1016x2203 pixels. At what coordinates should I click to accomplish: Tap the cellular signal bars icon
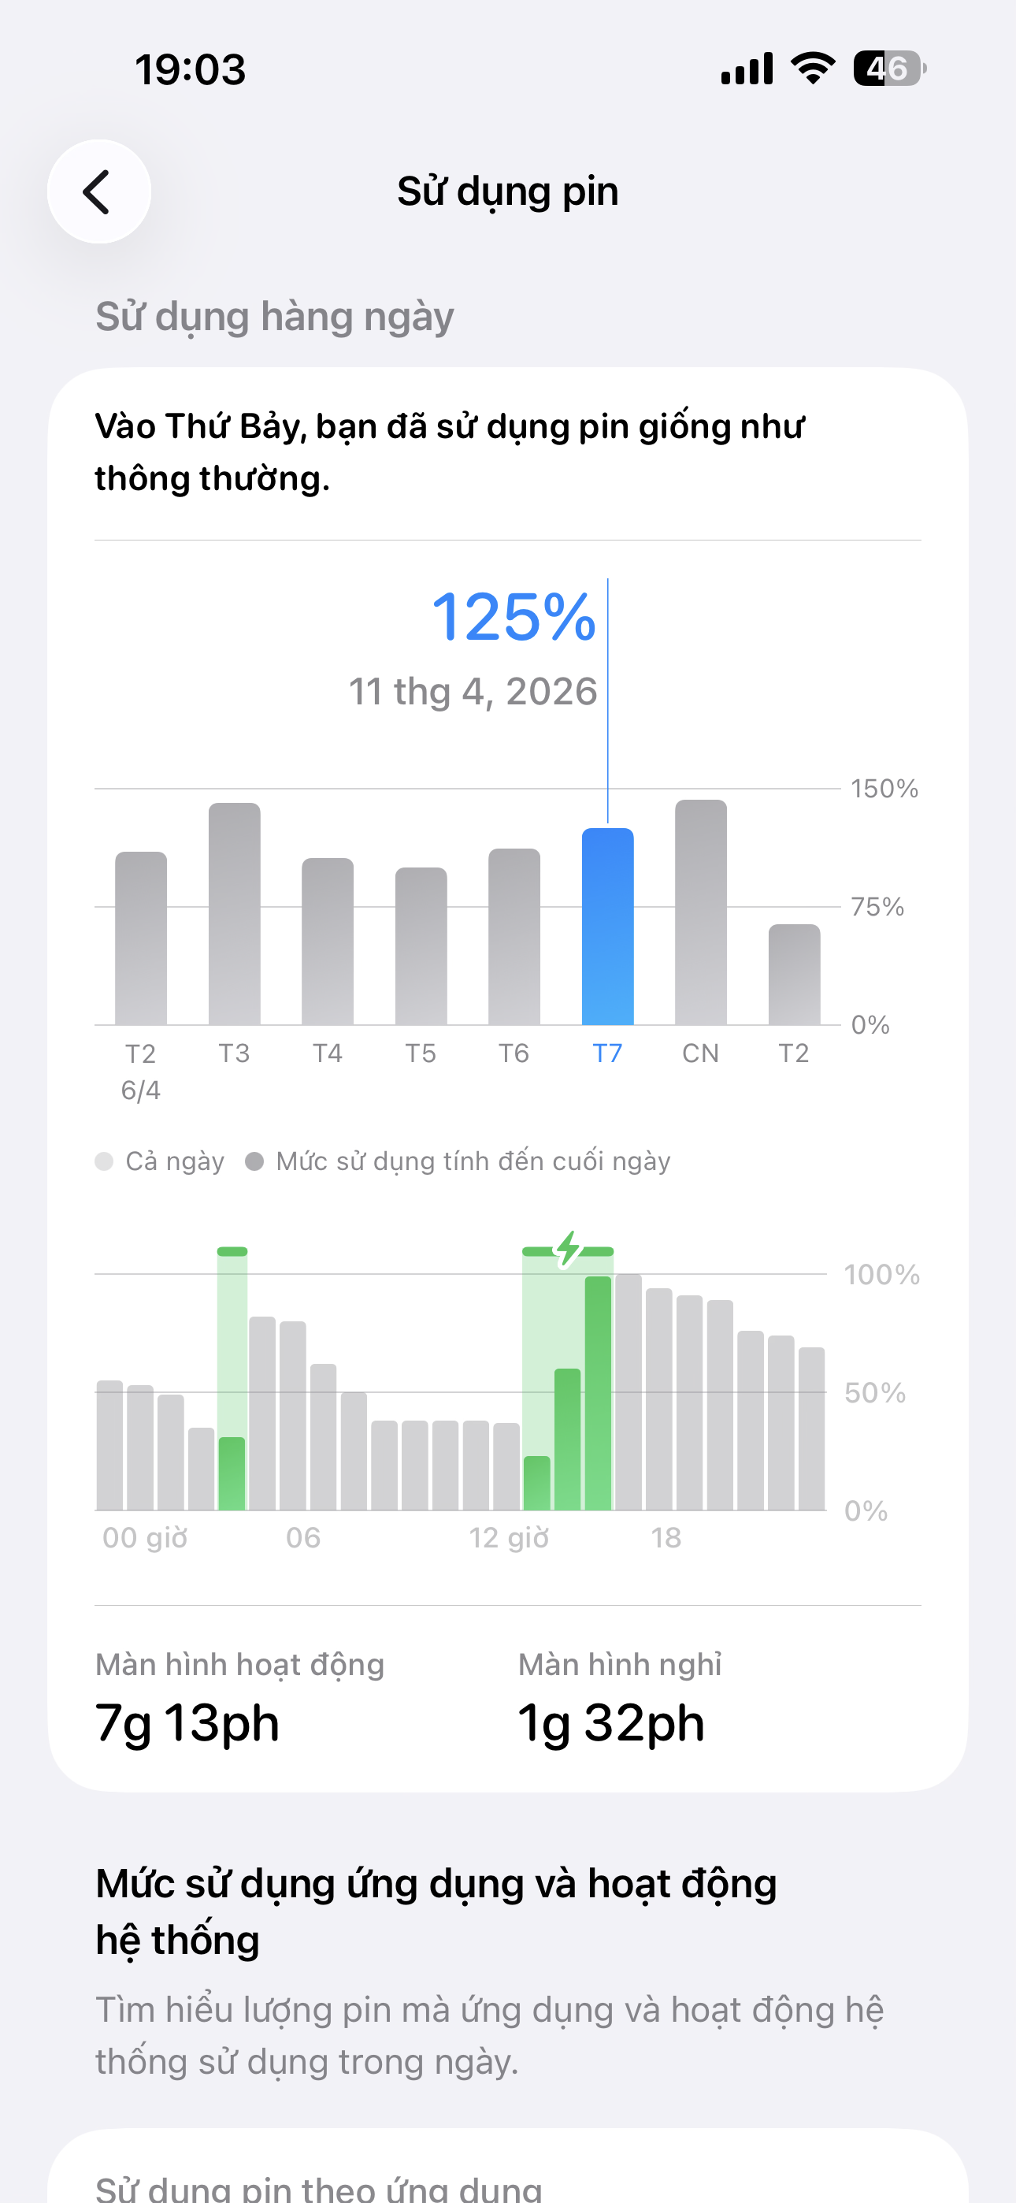coord(747,69)
